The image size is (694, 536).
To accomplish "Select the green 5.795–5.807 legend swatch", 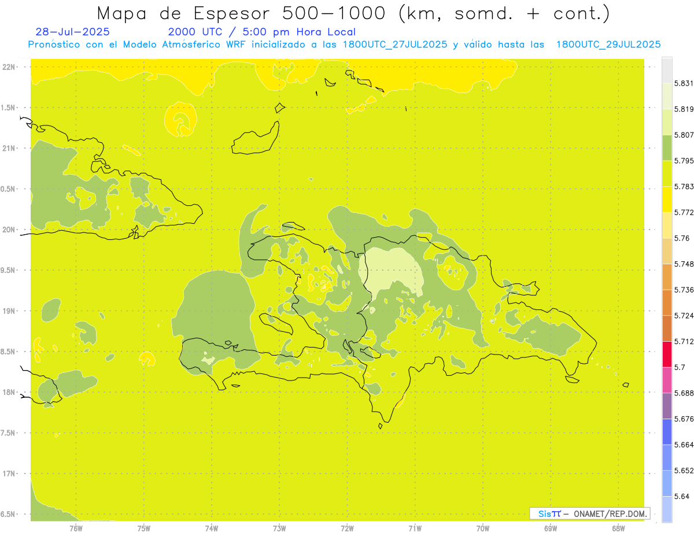I will tap(667, 147).
